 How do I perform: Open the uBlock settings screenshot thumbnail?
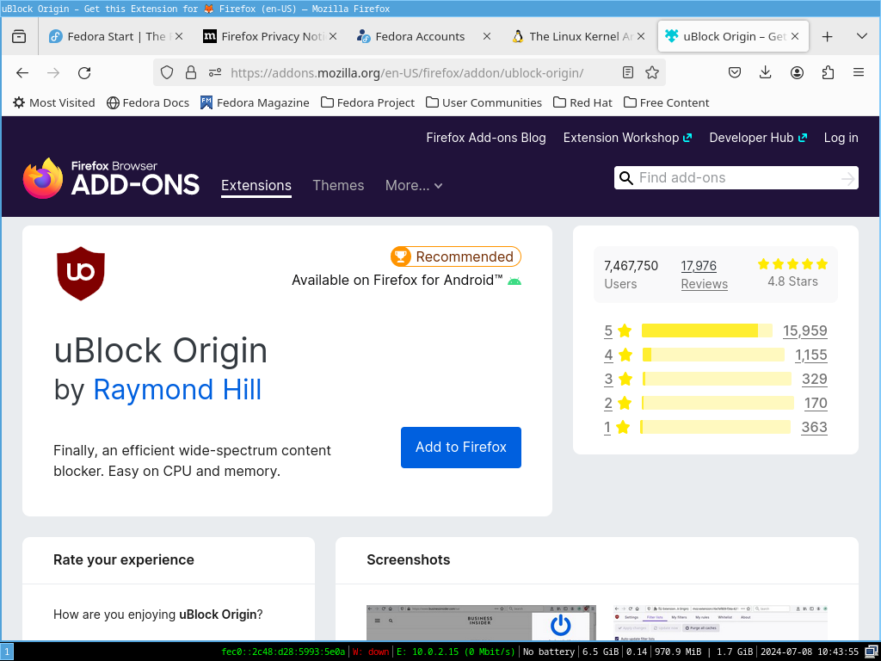click(x=720, y=623)
